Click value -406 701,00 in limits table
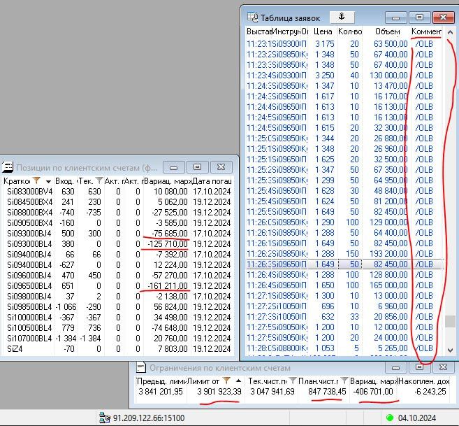 coord(373,392)
